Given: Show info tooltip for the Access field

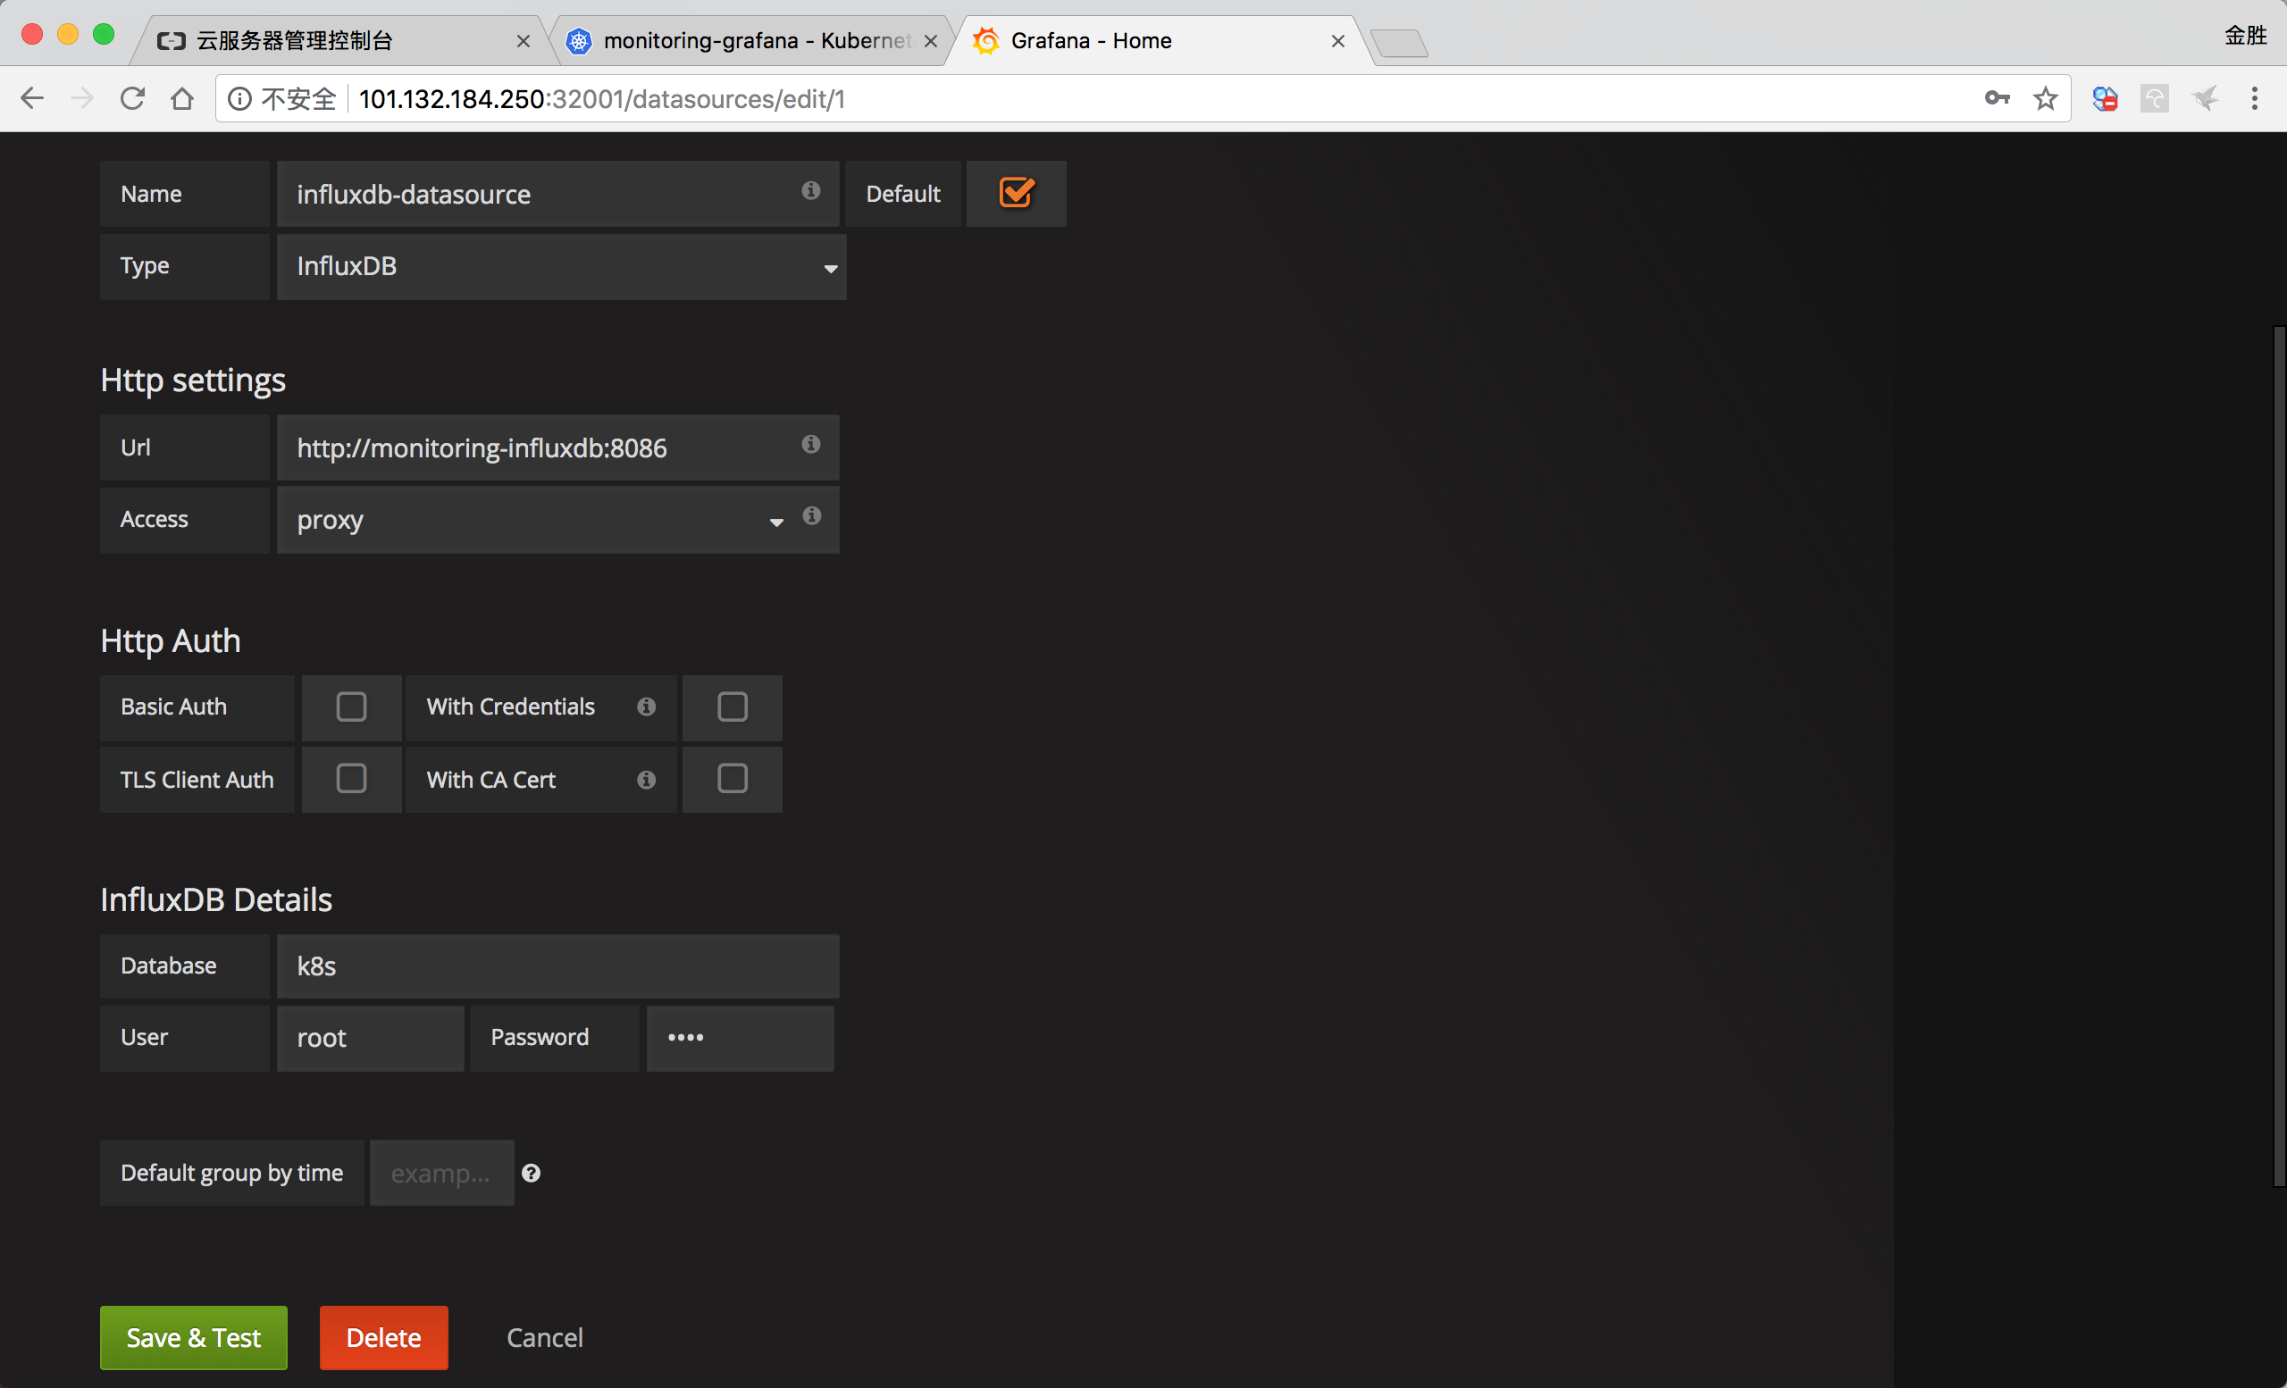Looking at the screenshot, I should pos(812,516).
